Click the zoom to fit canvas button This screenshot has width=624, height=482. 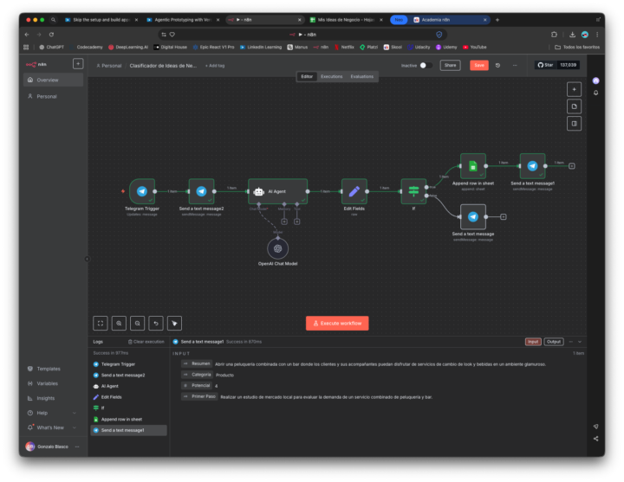pyautogui.click(x=101, y=324)
